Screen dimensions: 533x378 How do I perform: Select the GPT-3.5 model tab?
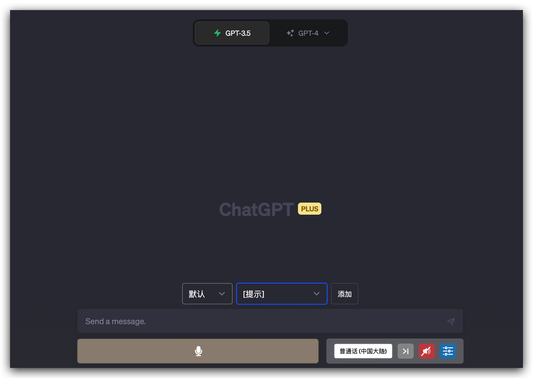[232, 33]
